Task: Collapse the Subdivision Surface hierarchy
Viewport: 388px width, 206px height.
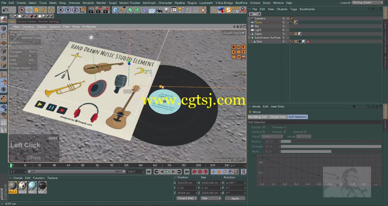Action: 249,38
